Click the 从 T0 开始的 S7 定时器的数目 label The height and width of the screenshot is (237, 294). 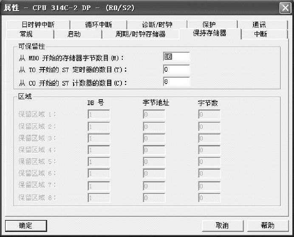tap(73, 70)
